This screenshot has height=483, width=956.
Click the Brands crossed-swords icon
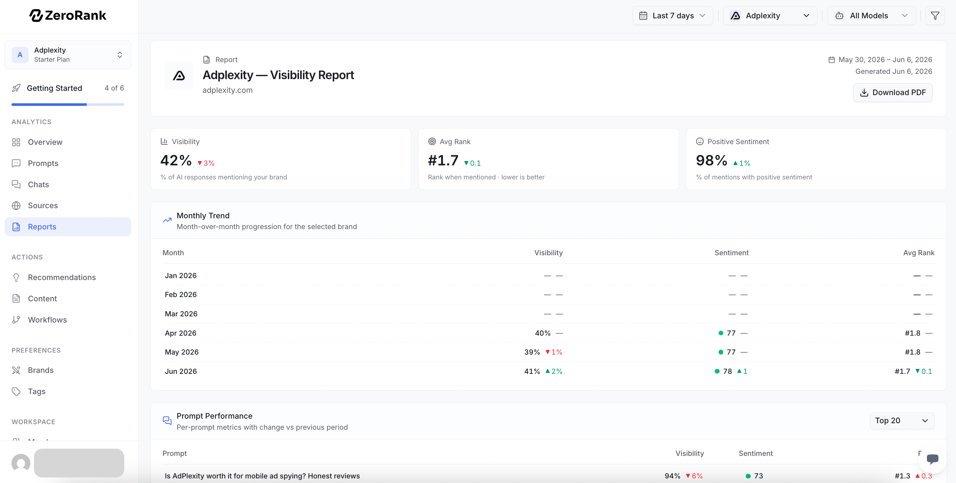[x=16, y=370]
